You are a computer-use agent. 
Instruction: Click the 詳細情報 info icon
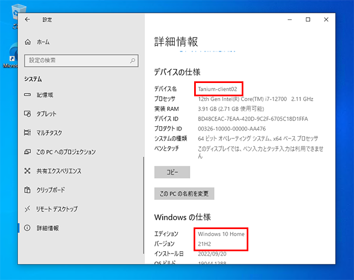(27, 228)
